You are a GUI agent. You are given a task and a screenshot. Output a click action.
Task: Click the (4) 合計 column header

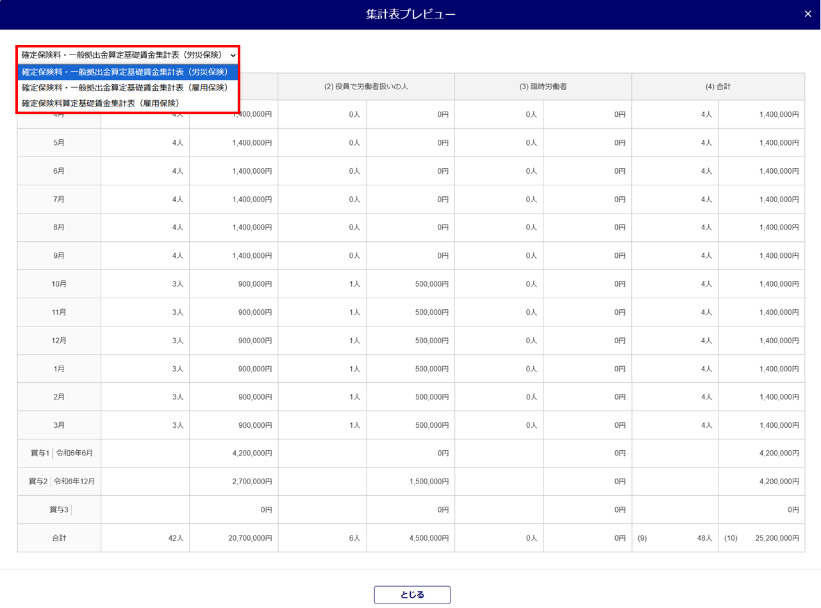pos(718,87)
